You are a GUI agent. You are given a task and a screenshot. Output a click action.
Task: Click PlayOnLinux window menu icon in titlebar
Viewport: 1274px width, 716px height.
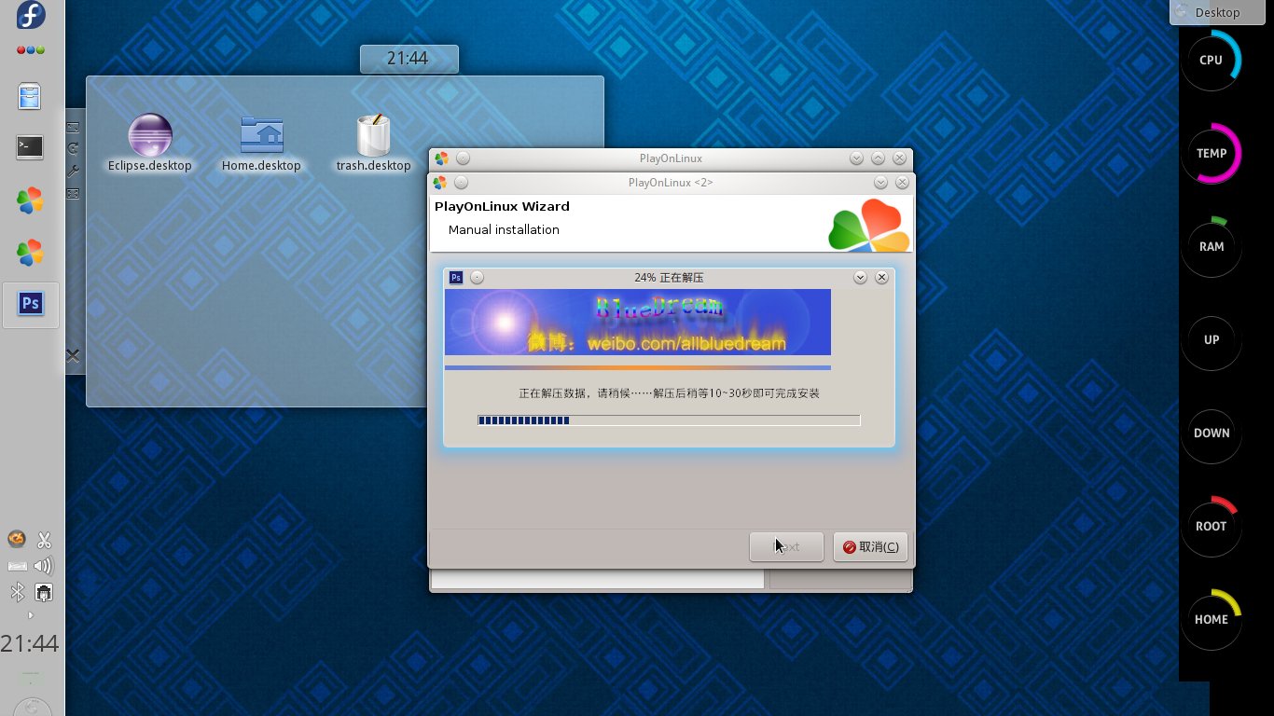point(441,158)
